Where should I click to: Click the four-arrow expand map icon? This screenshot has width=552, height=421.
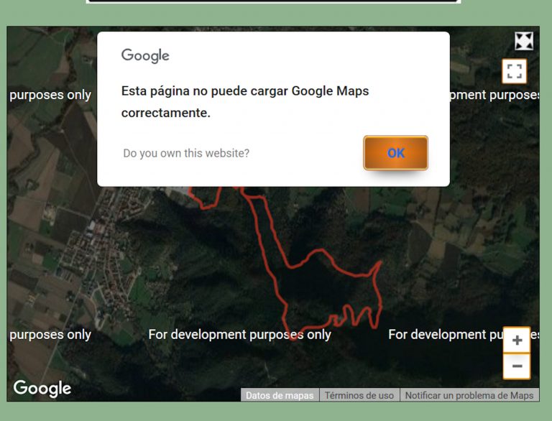click(x=524, y=41)
